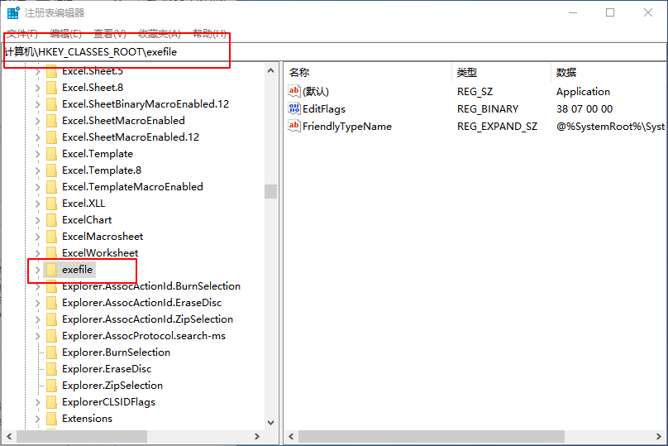Click the 类型 column header
The image size is (668, 446).
[467, 73]
